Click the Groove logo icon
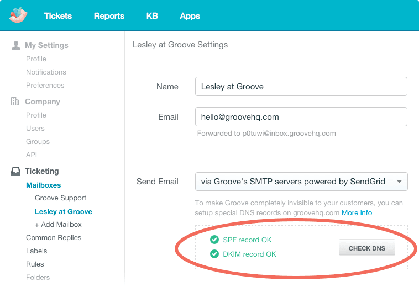The image size is (419, 287). click(18, 15)
